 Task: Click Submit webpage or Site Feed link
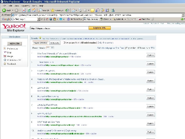(110, 48)
